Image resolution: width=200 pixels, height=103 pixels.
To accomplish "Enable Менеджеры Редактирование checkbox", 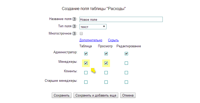I will point(126,63).
